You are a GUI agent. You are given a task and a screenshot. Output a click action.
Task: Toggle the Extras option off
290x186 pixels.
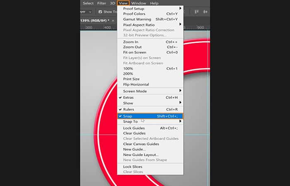click(x=150, y=98)
